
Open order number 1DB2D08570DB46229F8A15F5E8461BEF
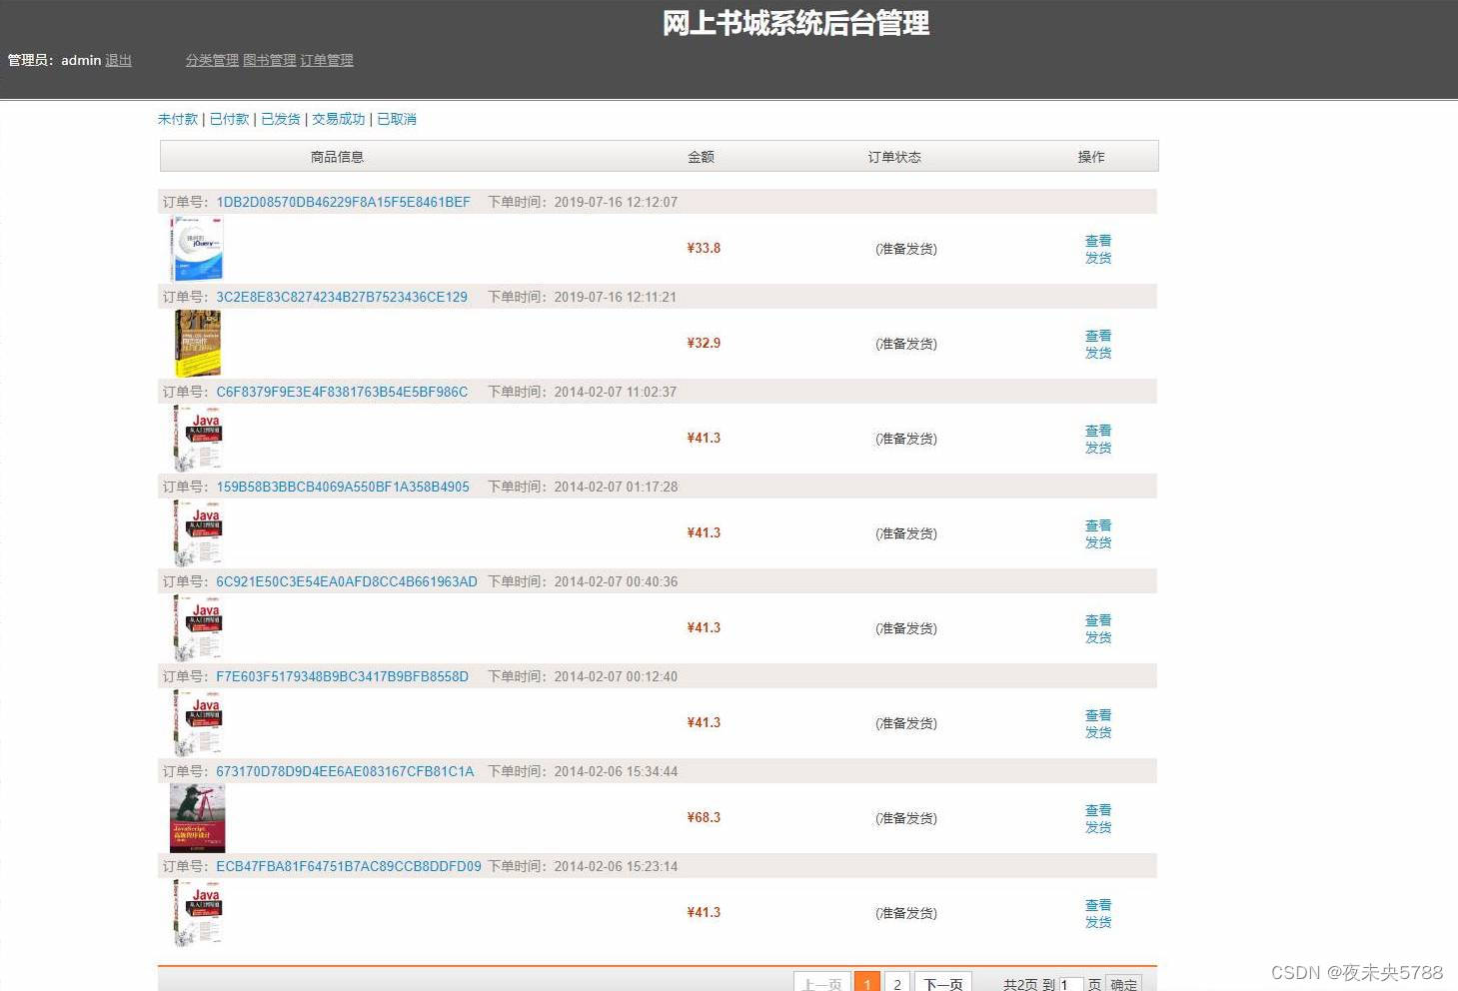343,202
